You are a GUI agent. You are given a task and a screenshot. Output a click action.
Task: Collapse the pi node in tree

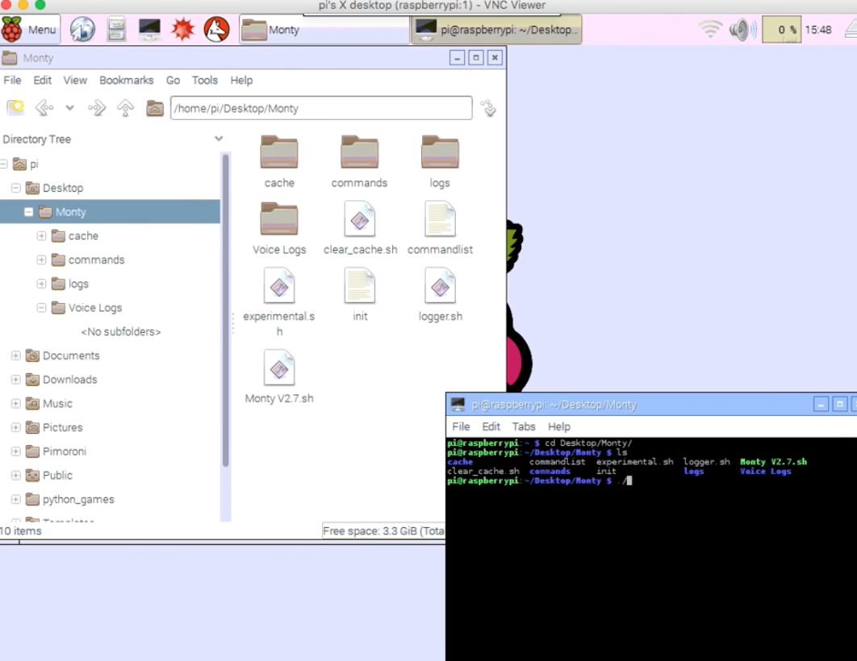3,164
